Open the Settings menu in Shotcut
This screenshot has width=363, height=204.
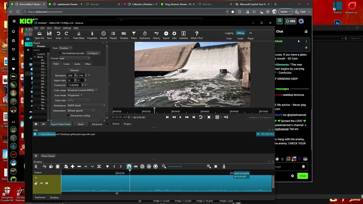coord(67,28)
